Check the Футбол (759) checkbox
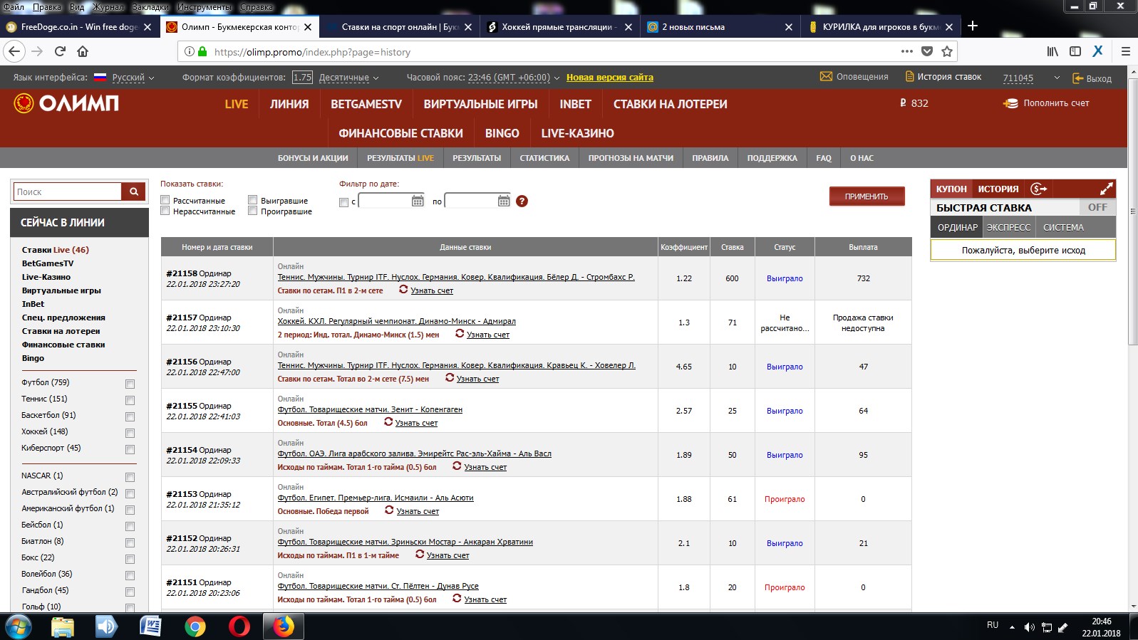This screenshot has height=640, width=1138. 130,384
